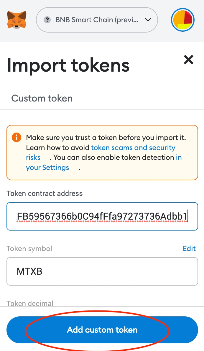The width and height of the screenshot is (204, 351).
Task: Click the question mark network icon
Action: pyautogui.click(x=47, y=20)
